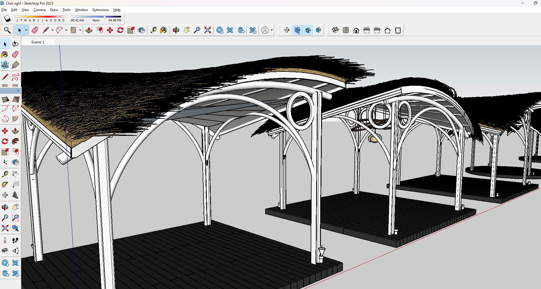Open the Tools menu
Viewport: 541px width, 289px height.
click(66, 10)
